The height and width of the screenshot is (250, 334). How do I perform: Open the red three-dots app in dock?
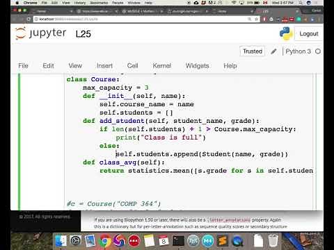134,241
